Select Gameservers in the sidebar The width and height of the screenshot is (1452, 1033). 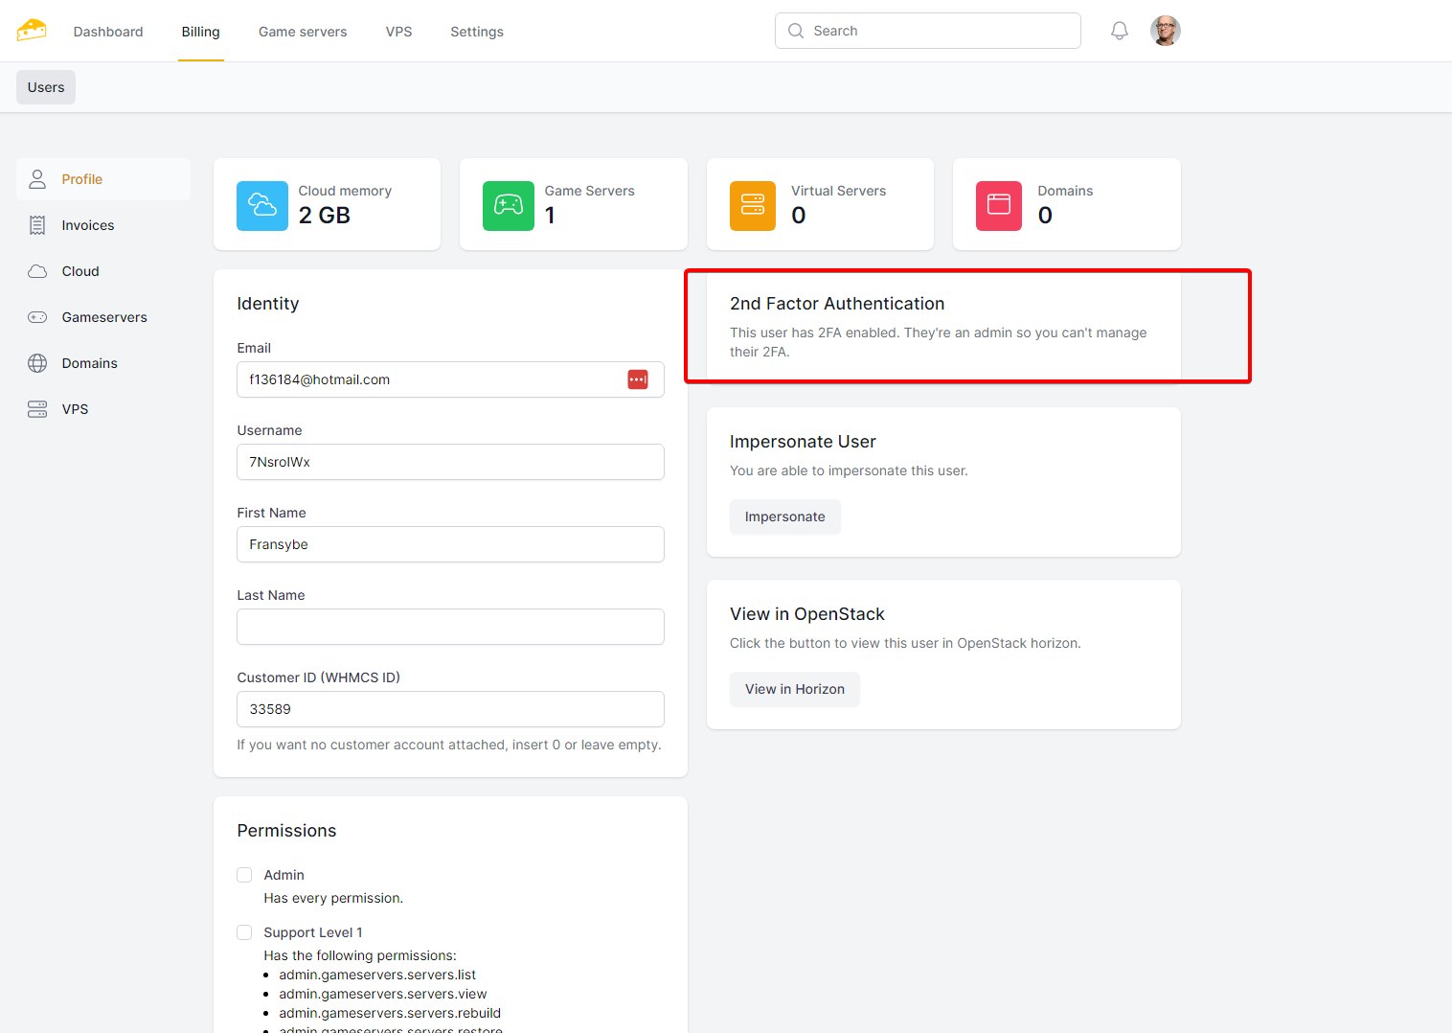pyautogui.click(x=104, y=317)
